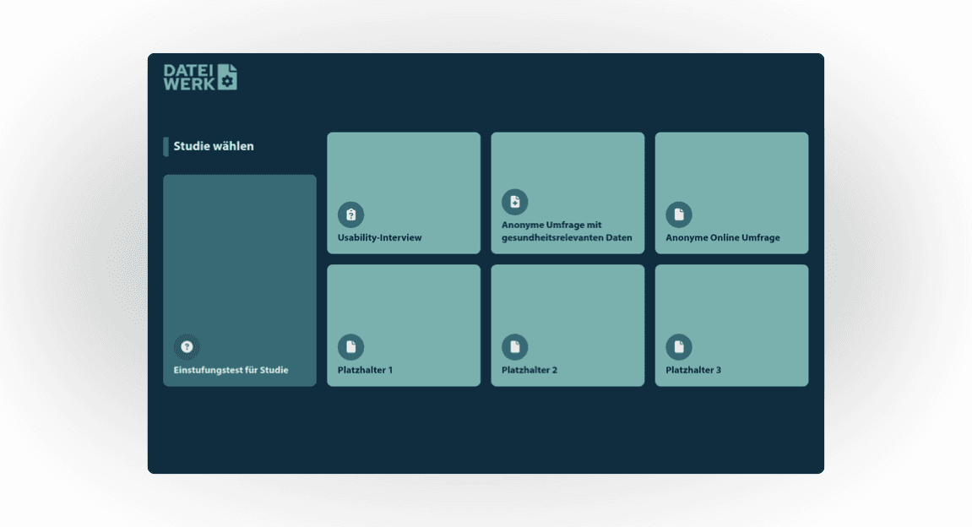972x527 pixels.
Task: Click the document icon on Platzhalter 1
Action: pos(350,346)
